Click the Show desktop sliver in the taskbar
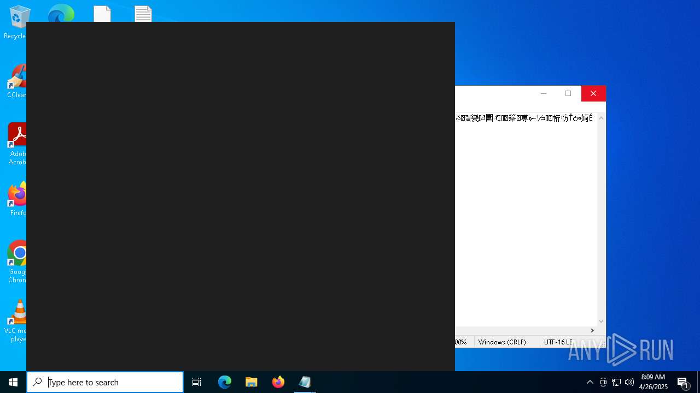The height and width of the screenshot is (393, 700). 698,382
